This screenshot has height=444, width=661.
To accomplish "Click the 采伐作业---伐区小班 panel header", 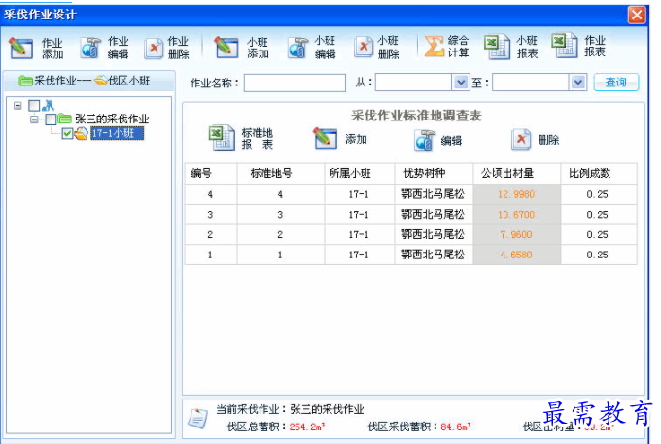I will click(89, 81).
